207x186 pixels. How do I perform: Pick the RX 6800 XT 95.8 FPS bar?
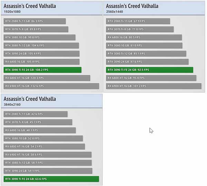[x=151, y=78]
